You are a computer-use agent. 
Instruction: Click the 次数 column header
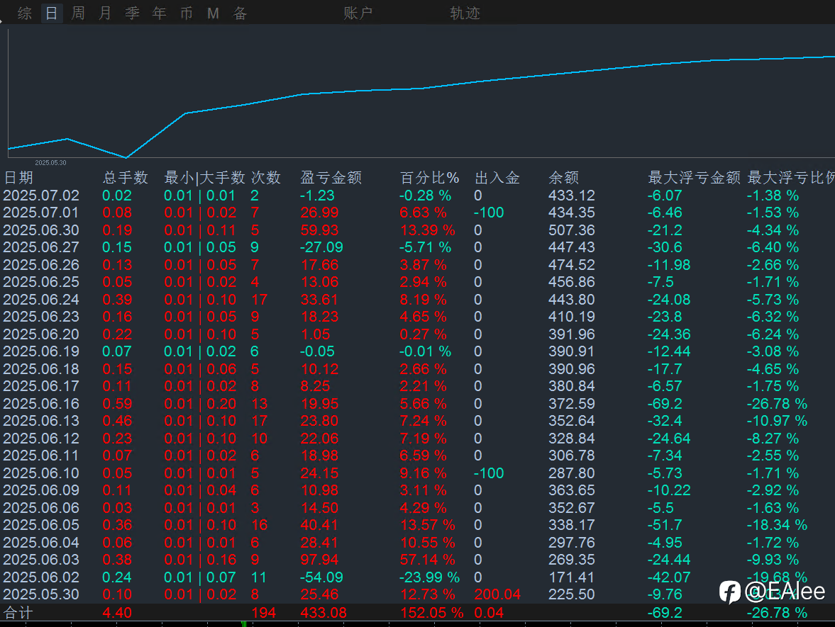[266, 177]
